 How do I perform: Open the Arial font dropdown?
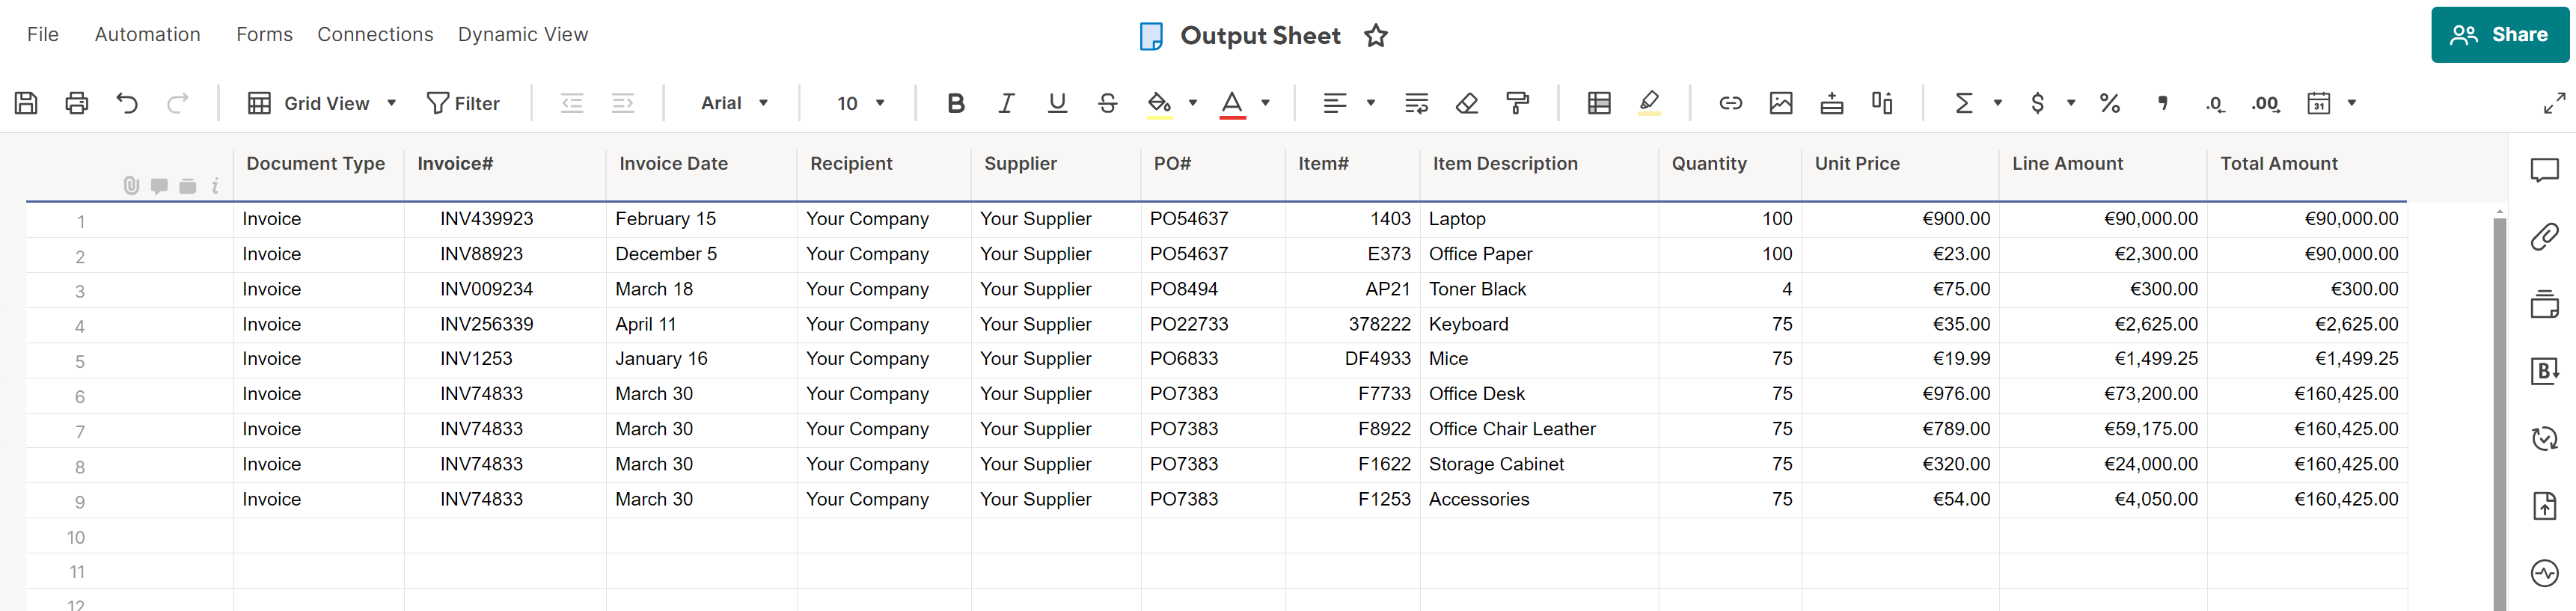click(734, 103)
